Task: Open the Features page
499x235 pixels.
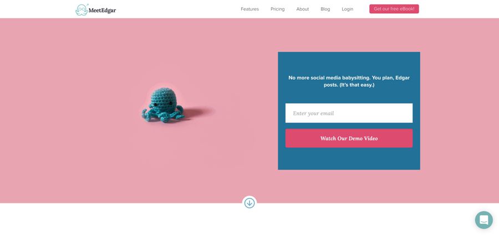Action: [250, 9]
